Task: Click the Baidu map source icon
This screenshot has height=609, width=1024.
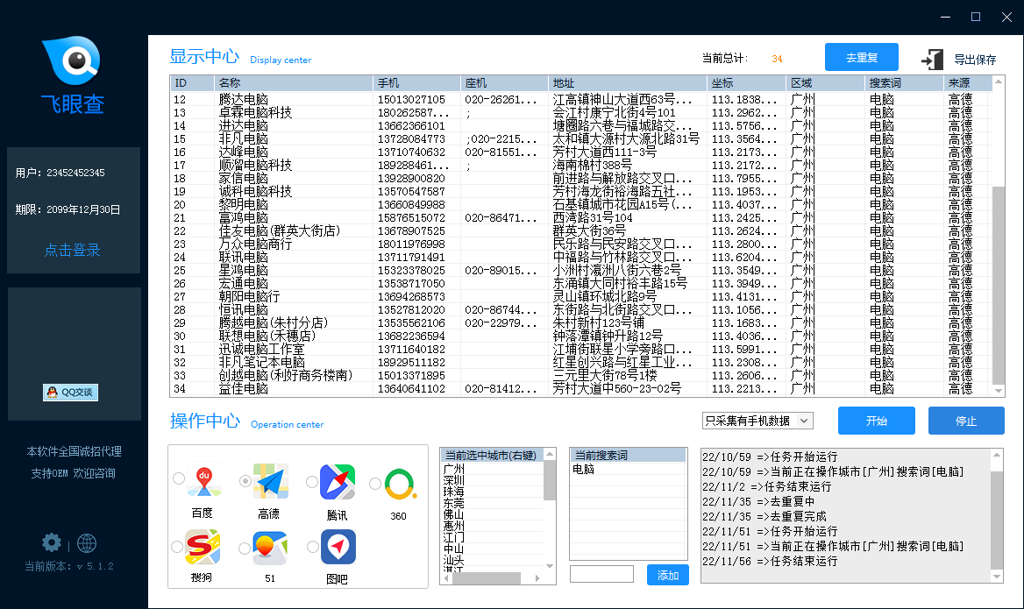Action: (203, 482)
